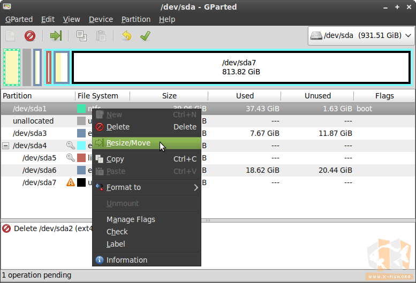Choose Delete in the context menu
Screen dimensions: 416x283
[147, 127]
